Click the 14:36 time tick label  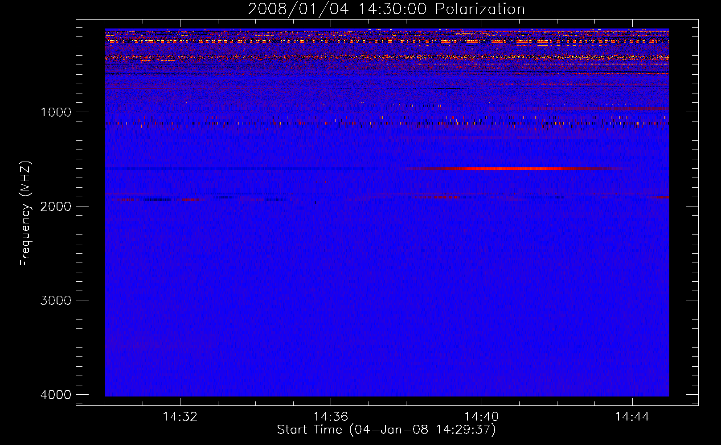click(x=331, y=417)
